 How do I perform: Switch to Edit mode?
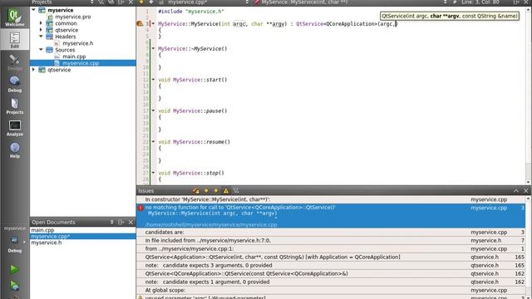15,39
